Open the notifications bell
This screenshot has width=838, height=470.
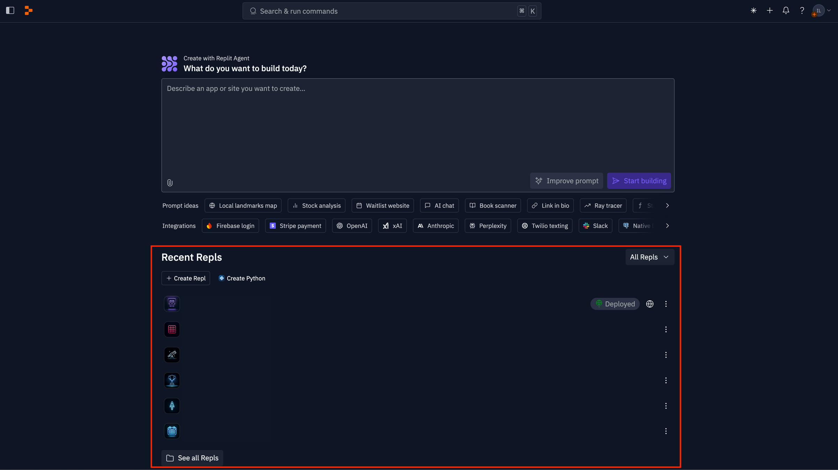pyautogui.click(x=786, y=10)
